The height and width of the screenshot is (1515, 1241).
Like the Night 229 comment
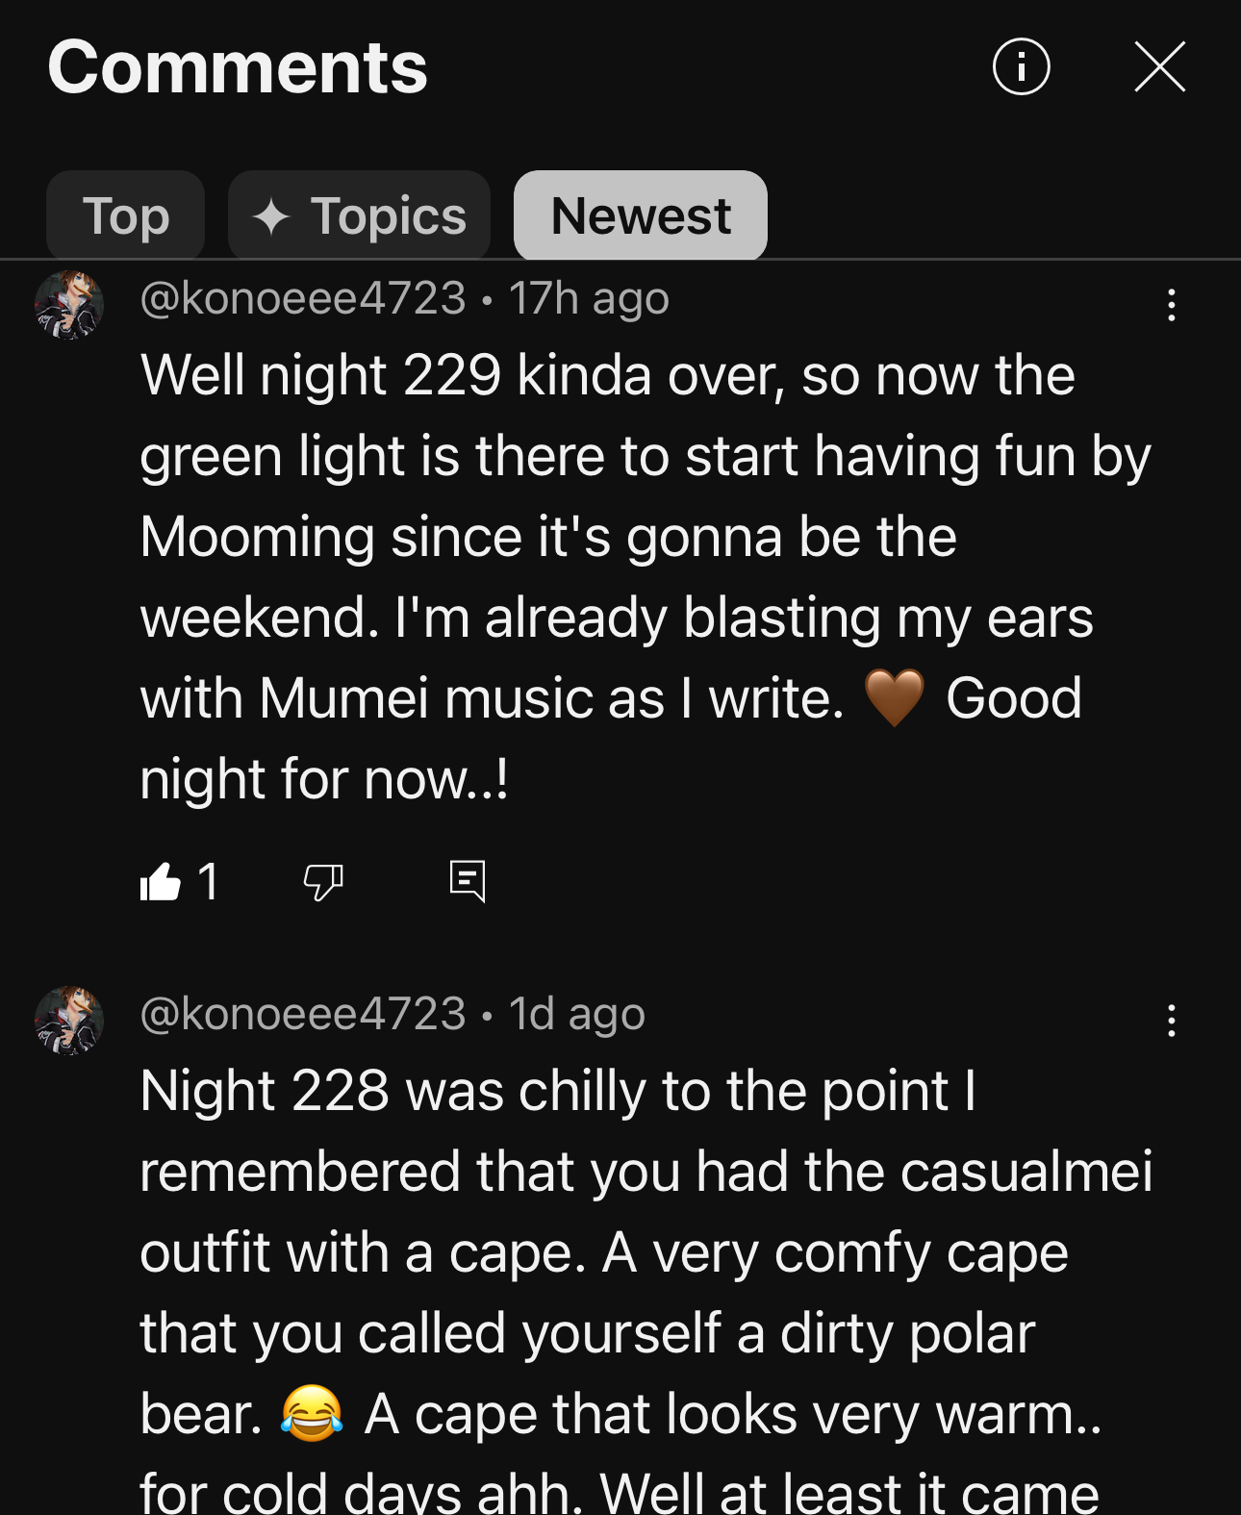click(161, 881)
